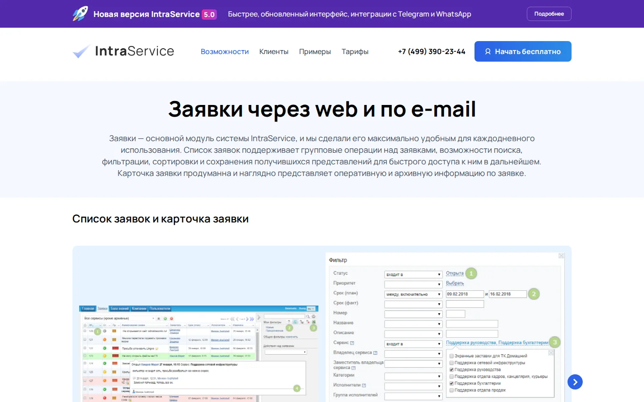Click the user icon in Начать бесплатно button

488,51
